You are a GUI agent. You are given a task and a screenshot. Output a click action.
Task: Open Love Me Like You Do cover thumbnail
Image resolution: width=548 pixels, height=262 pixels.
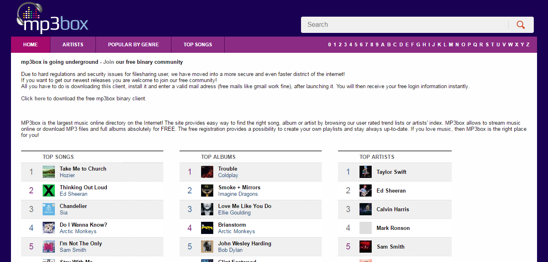[x=207, y=209]
